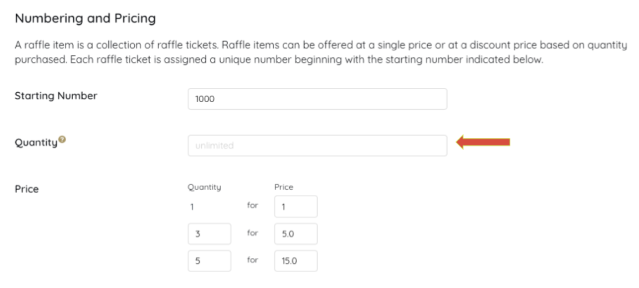Edit the price field showing 5.0
The width and height of the screenshot is (639, 288).
pos(296,234)
